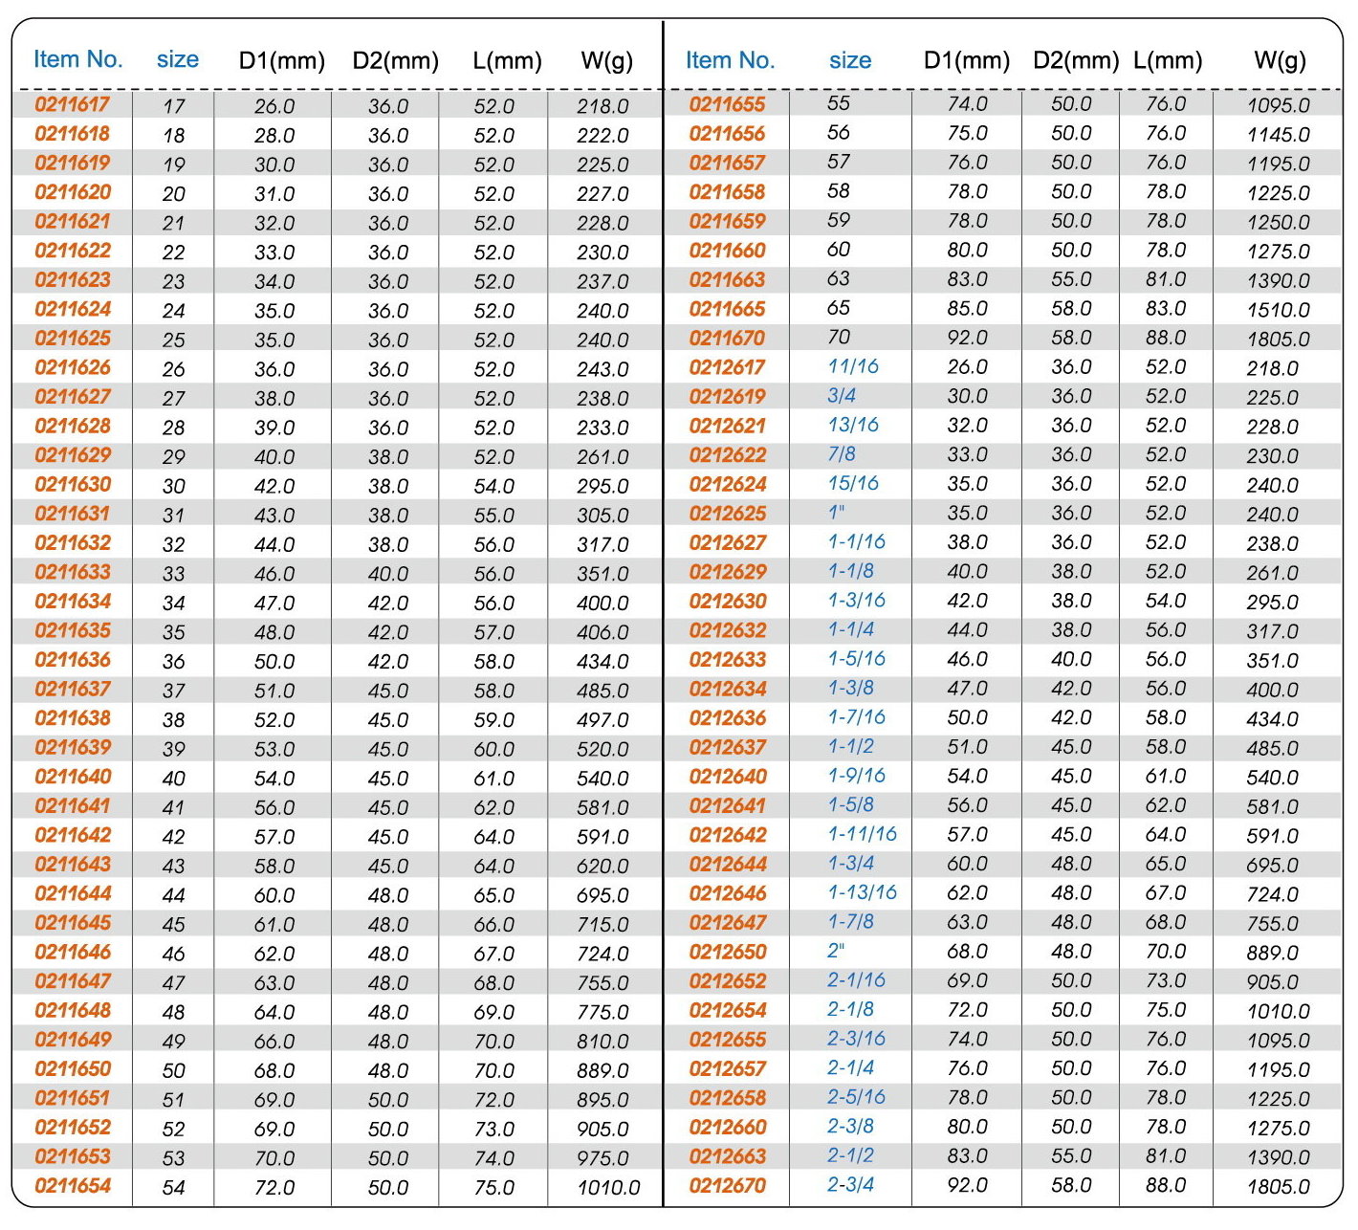Select item number 0212650
Screen dimensions: 1358x1230
click(x=728, y=952)
